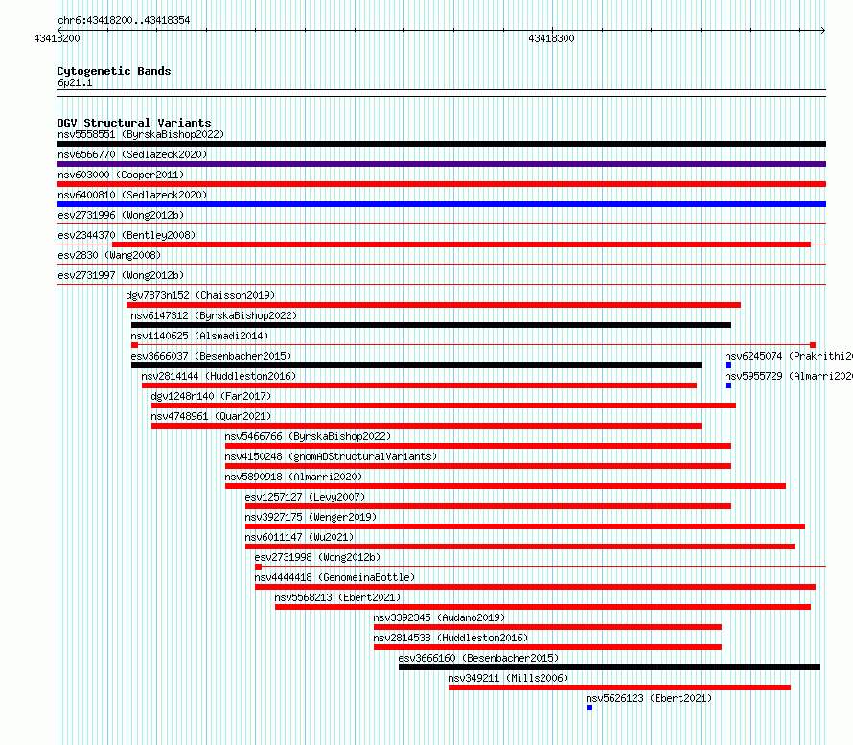Click blue square marker under nsv5955729
This screenshot has width=853, height=745.
728,385
